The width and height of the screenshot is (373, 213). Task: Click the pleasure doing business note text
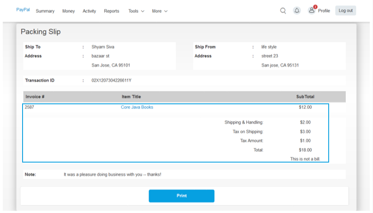[x=112, y=174]
